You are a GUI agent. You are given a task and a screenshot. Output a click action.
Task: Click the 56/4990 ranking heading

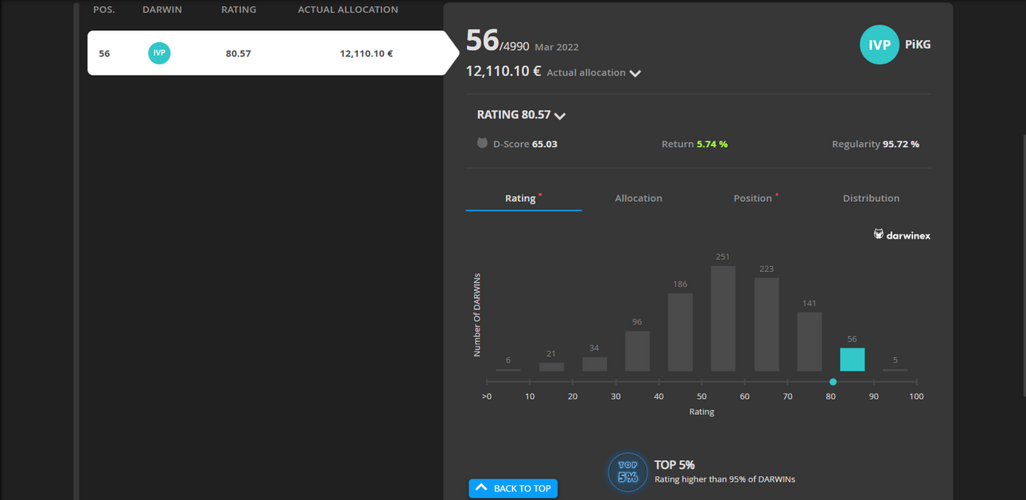(497, 41)
